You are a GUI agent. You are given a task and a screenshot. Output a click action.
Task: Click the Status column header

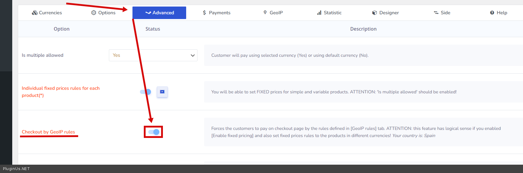[153, 29]
